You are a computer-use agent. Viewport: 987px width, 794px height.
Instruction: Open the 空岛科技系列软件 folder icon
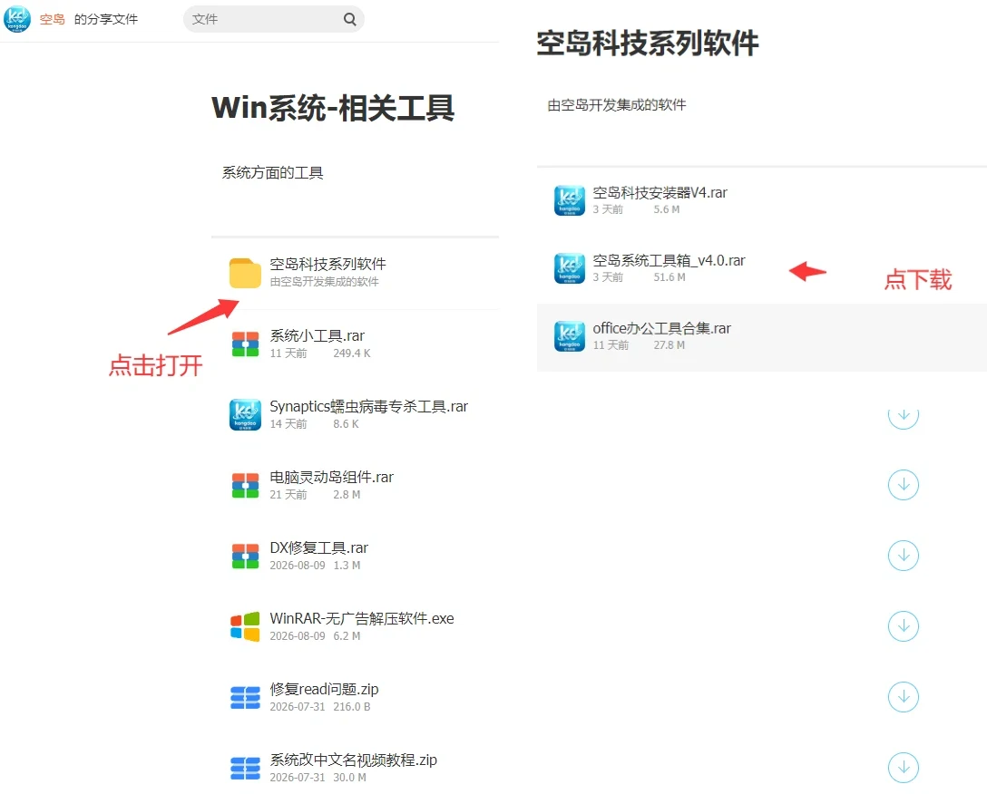tap(245, 273)
